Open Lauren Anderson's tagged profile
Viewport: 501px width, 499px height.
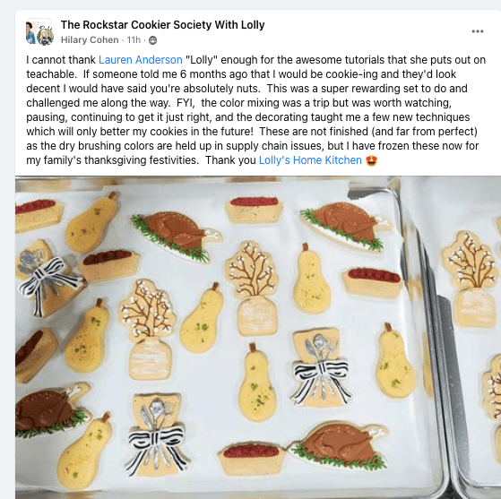141,60
